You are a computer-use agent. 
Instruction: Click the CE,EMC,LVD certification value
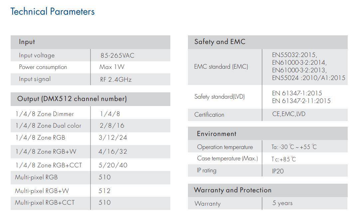(x=288, y=114)
